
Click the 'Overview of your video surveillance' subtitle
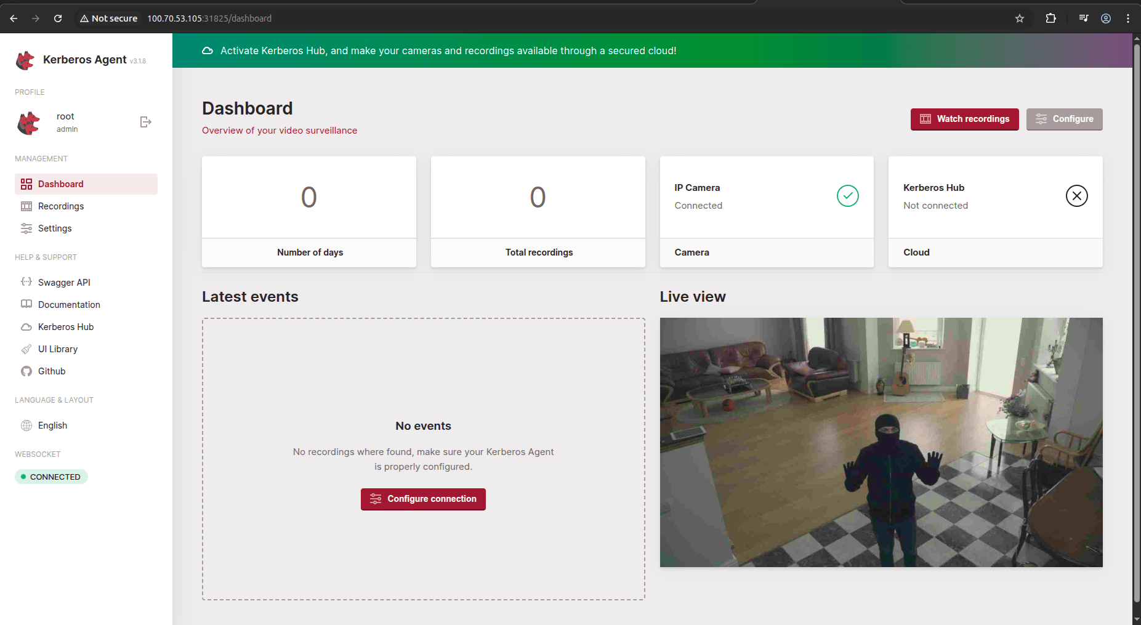click(280, 131)
